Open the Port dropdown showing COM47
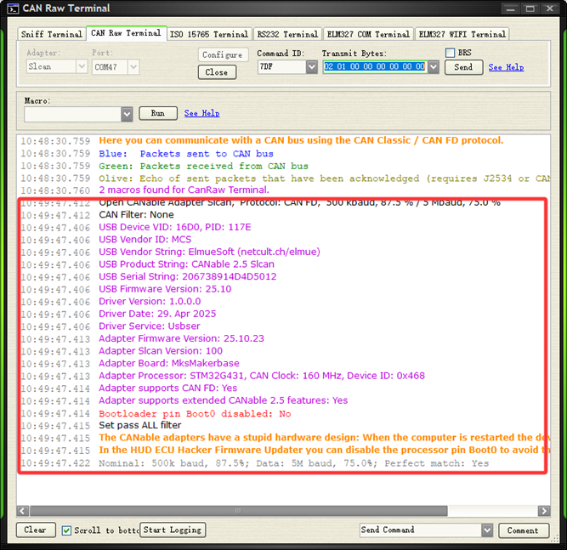The height and width of the screenshot is (550, 567). (116, 67)
